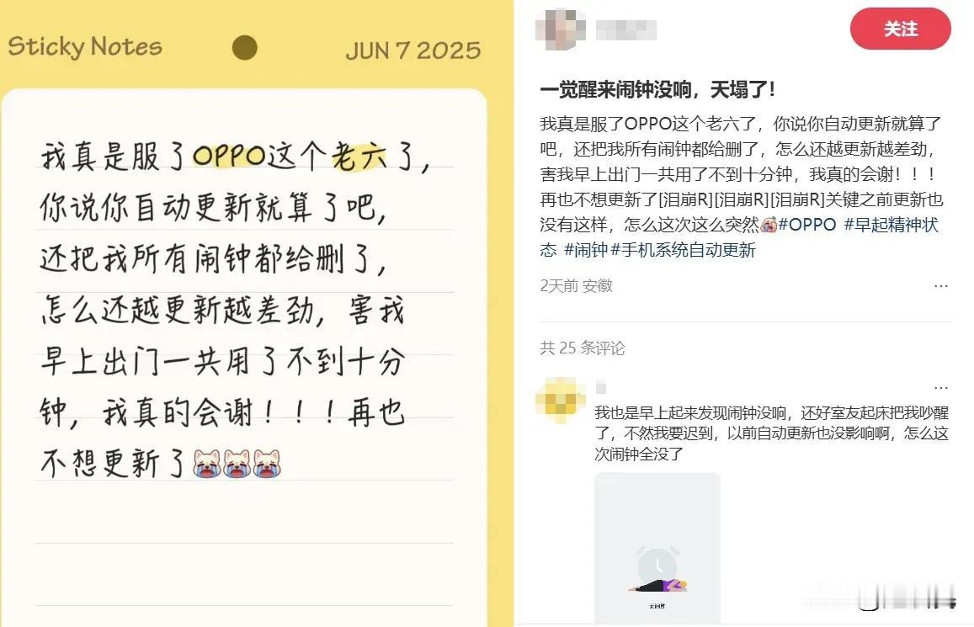The image size is (974, 627).
Task: Click the JUN 7 2025 date on note
Action: 413,50
